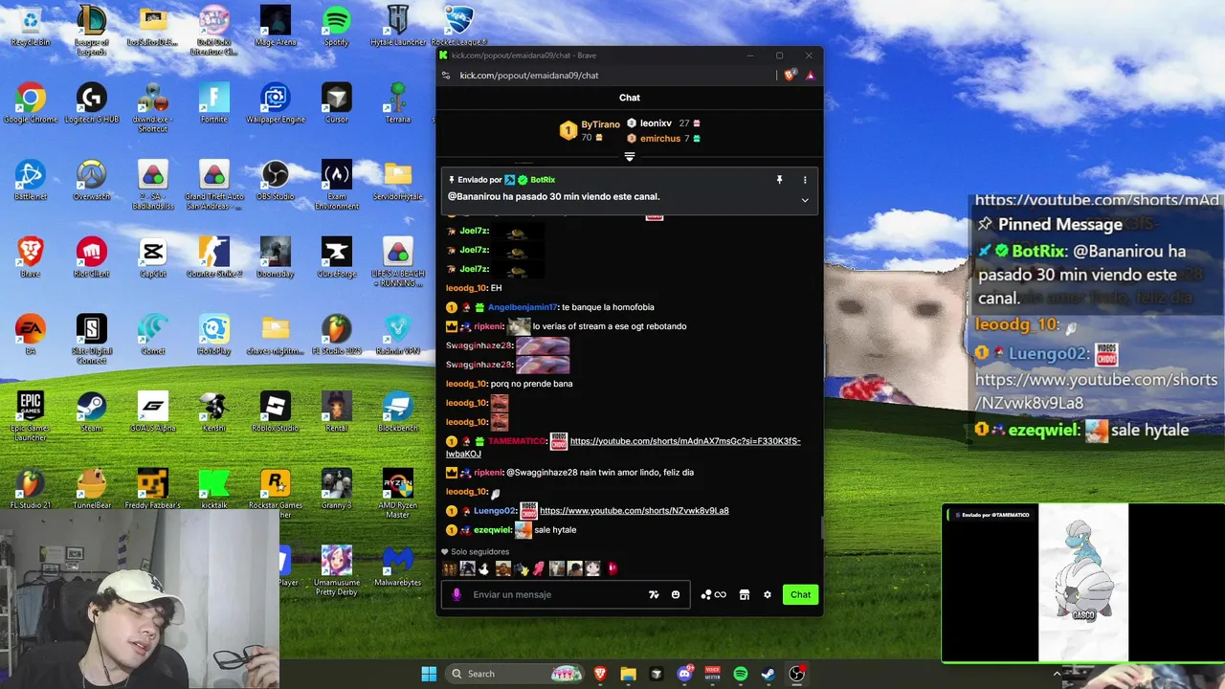Image resolution: width=1225 pixels, height=689 pixels.
Task: Open File Explorer from the taskbar
Action: click(x=628, y=674)
